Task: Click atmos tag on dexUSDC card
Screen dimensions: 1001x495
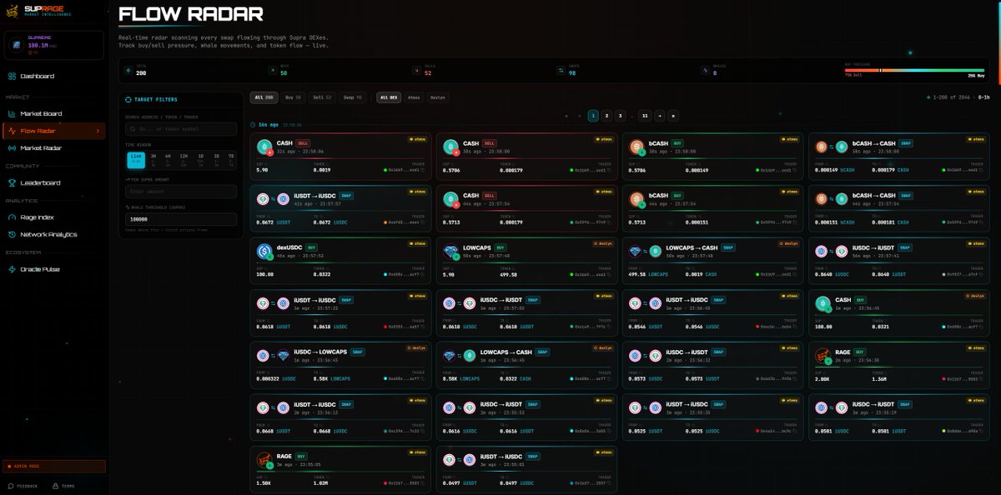Action: click(x=418, y=243)
